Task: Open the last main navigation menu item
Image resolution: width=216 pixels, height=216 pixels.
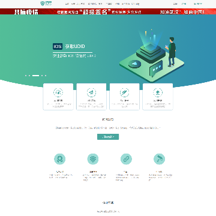Action: (x=136, y=4)
